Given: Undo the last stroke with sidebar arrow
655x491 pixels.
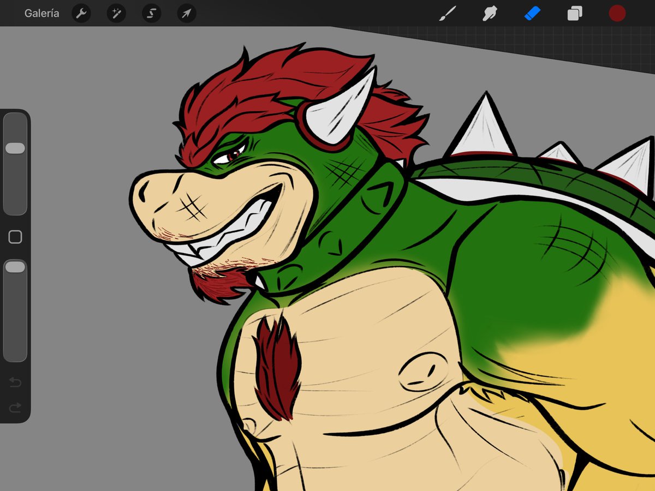Looking at the screenshot, I should pyautogui.click(x=15, y=382).
